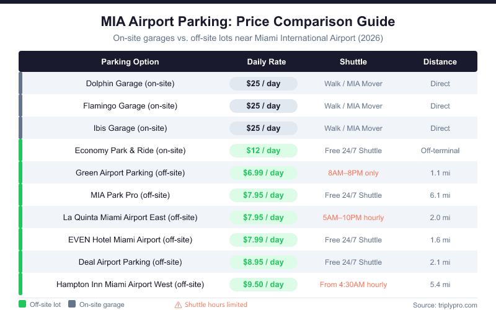Click the From 4:30AM hourly shuttle text
The height and width of the screenshot is (310, 496).
click(353, 285)
